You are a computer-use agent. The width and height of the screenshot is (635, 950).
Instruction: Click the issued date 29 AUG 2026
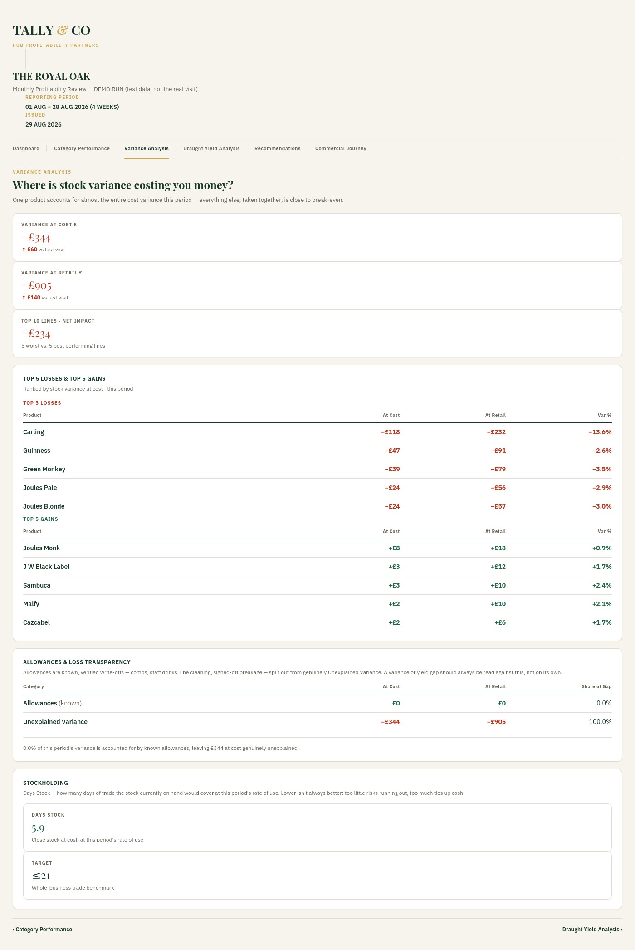point(44,125)
